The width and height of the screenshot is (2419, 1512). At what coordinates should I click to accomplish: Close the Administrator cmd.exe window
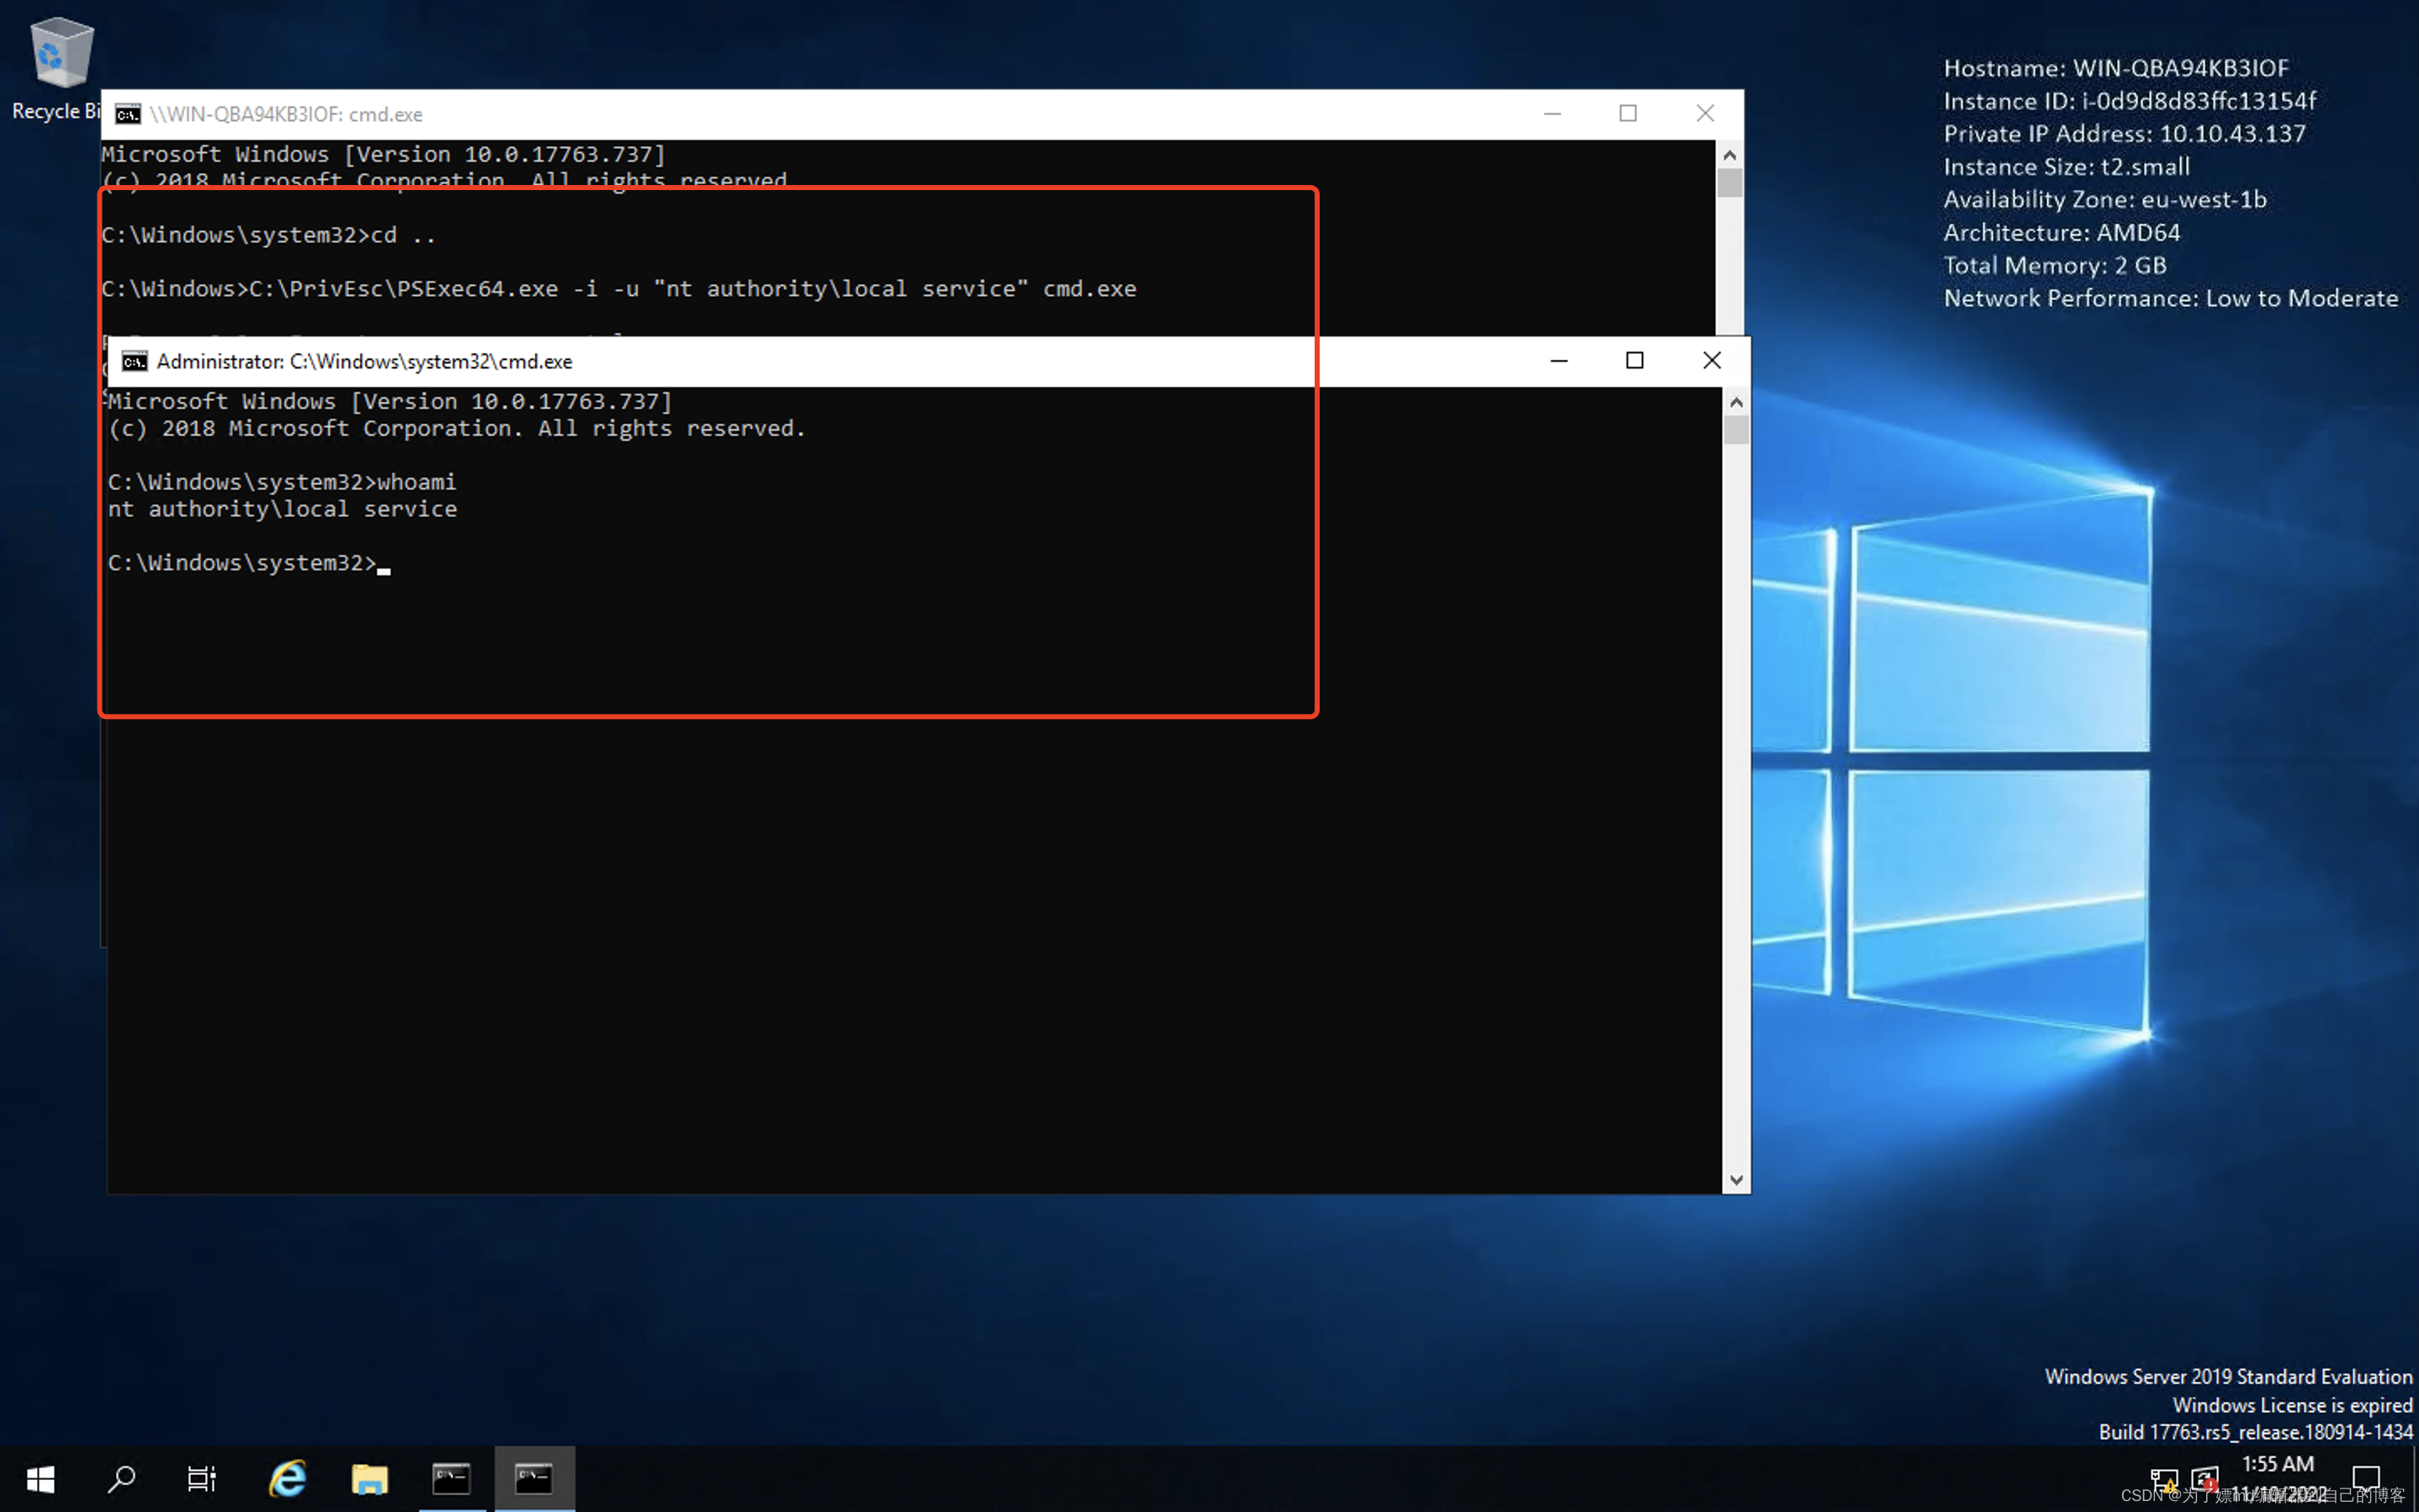point(1711,361)
